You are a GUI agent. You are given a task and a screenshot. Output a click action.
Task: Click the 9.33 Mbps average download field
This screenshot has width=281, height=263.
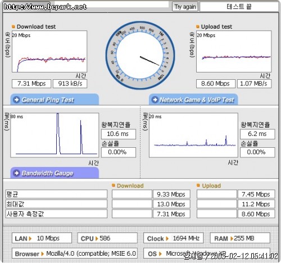(x=171, y=194)
